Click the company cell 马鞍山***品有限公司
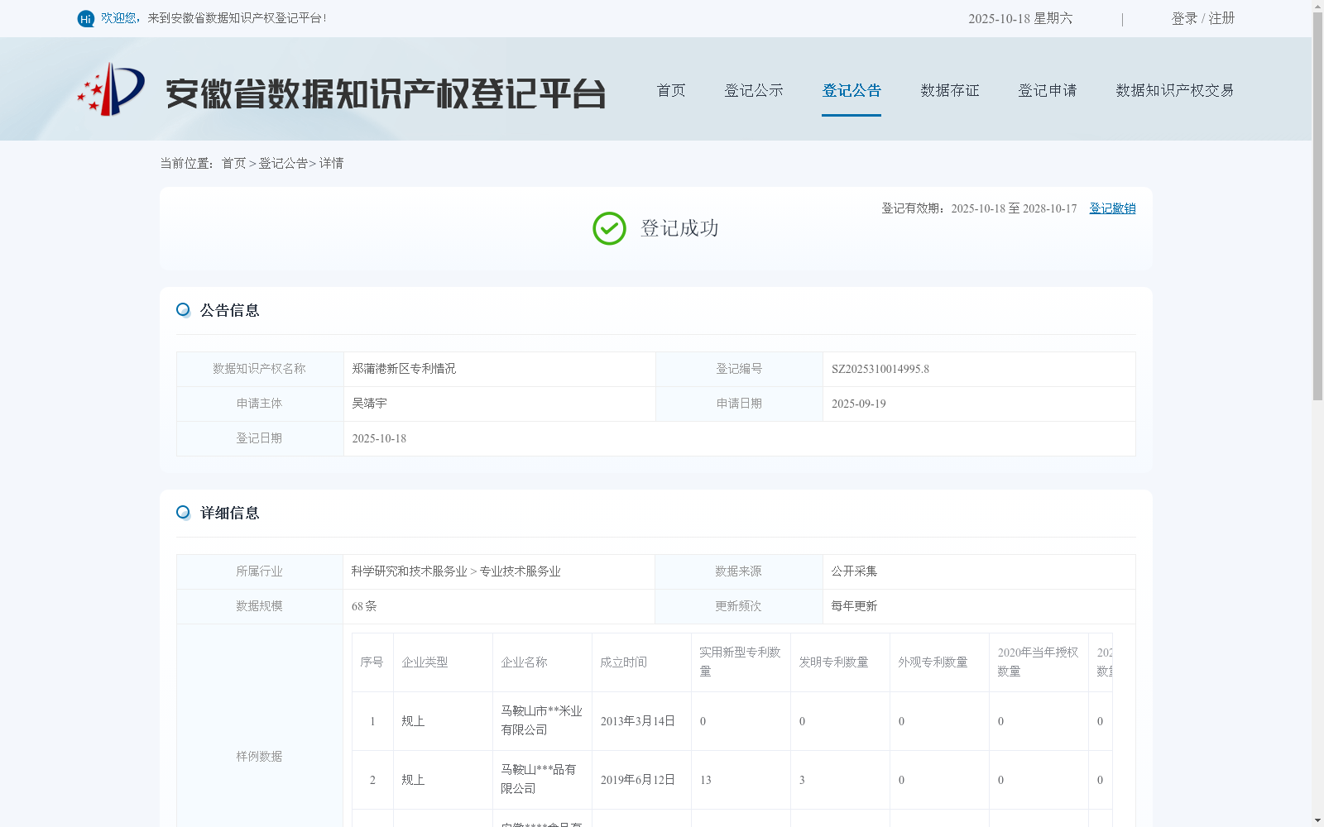The width and height of the screenshot is (1324, 827). coord(538,779)
